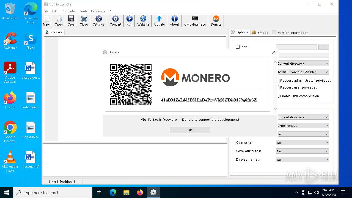The width and height of the screenshot is (352, 198).
Task: Select the magazines image file on desktop
Action: click(31, 130)
